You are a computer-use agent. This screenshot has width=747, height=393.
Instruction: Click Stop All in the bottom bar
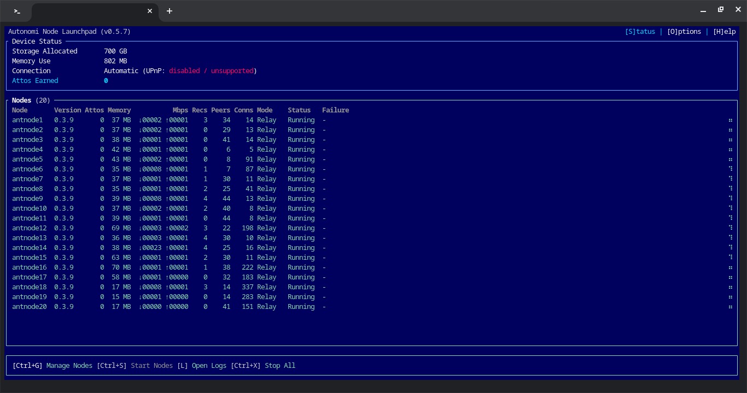pyautogui.click(x=280, y=366)
